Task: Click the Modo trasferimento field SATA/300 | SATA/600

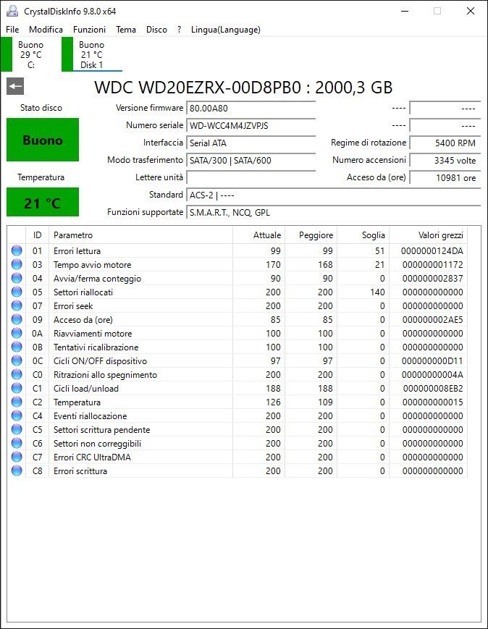Action: (251, 161)
